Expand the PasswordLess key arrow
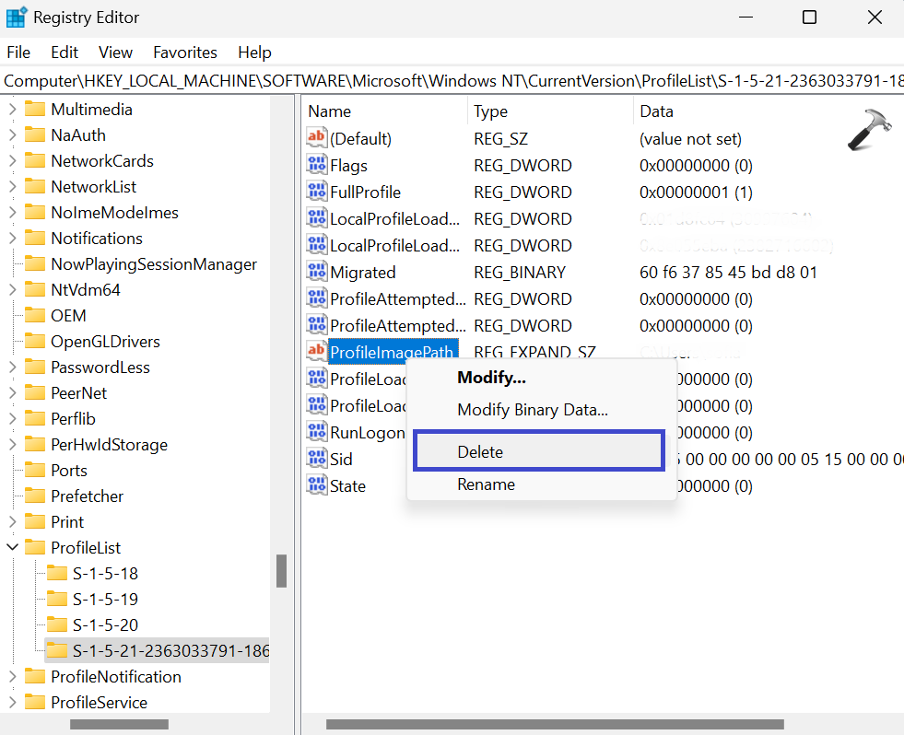 tap(13, 367)
